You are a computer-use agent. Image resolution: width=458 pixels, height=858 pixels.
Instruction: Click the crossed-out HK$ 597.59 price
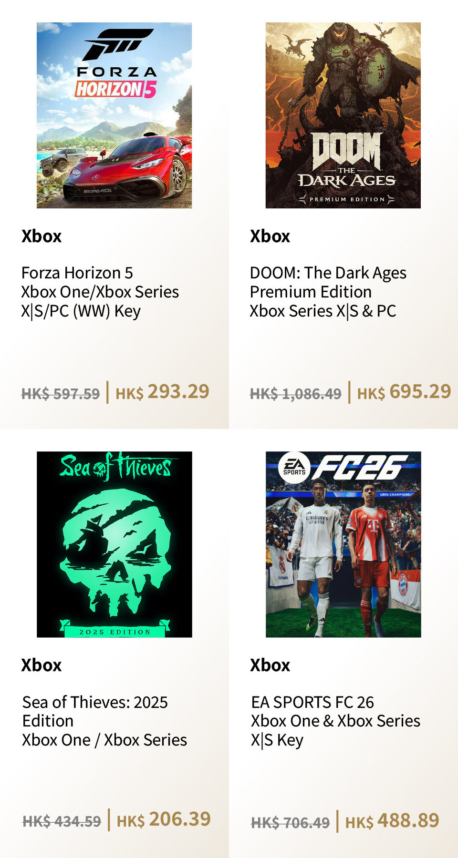click(x=61, y=394)
